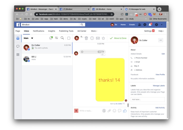This screenshot has width=183, height=130.
Task: Open the inbox icon in left sidebar
Action: (18, 38)
